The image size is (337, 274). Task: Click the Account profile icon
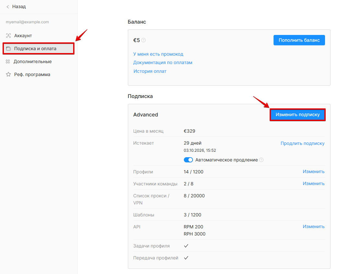click(8, 36)
